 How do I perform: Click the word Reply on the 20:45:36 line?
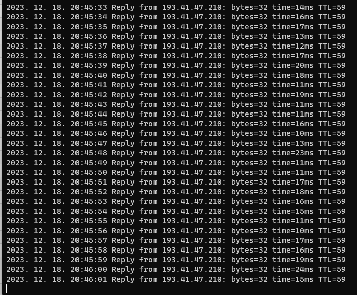pyautogui.click(x=123, y=36)
